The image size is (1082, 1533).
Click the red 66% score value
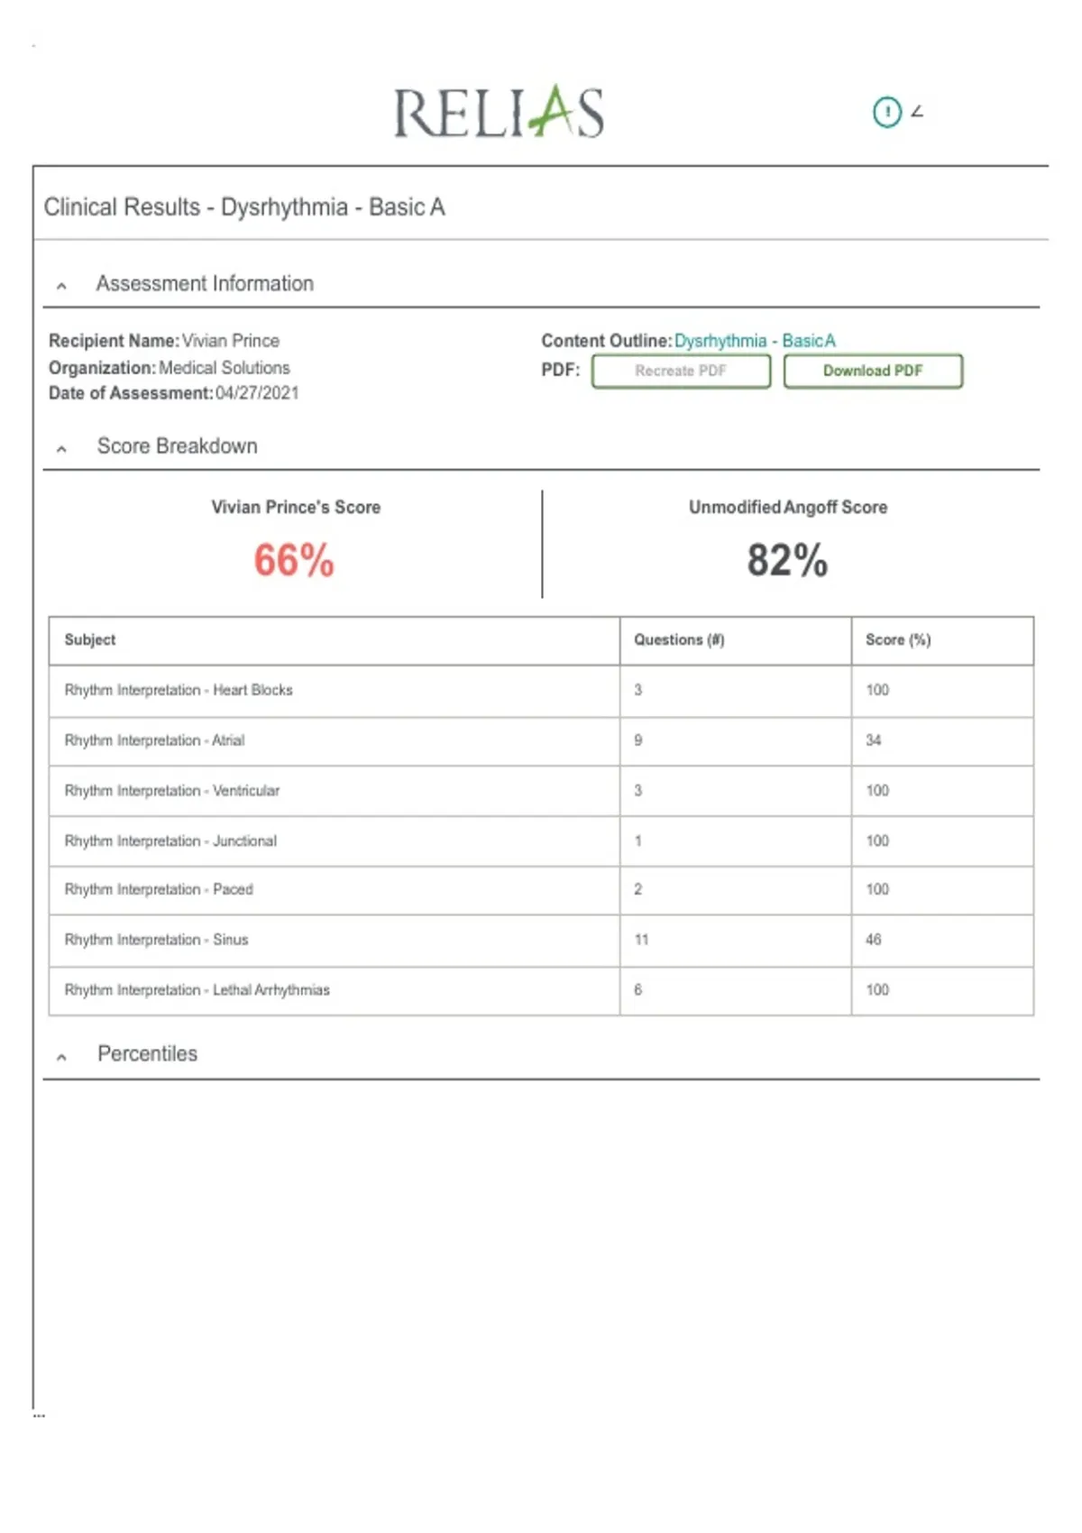[x=294, y=560]
